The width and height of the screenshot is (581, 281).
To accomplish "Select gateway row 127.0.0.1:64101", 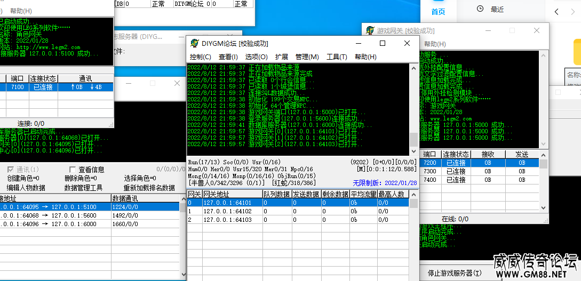I will click(298, 203).
